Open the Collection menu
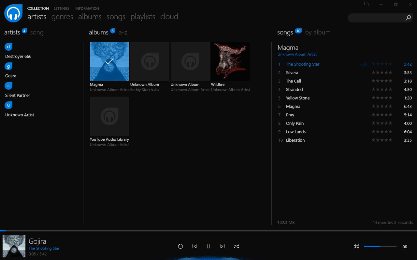Screen dimensions: 417x260 pos(38,8)
